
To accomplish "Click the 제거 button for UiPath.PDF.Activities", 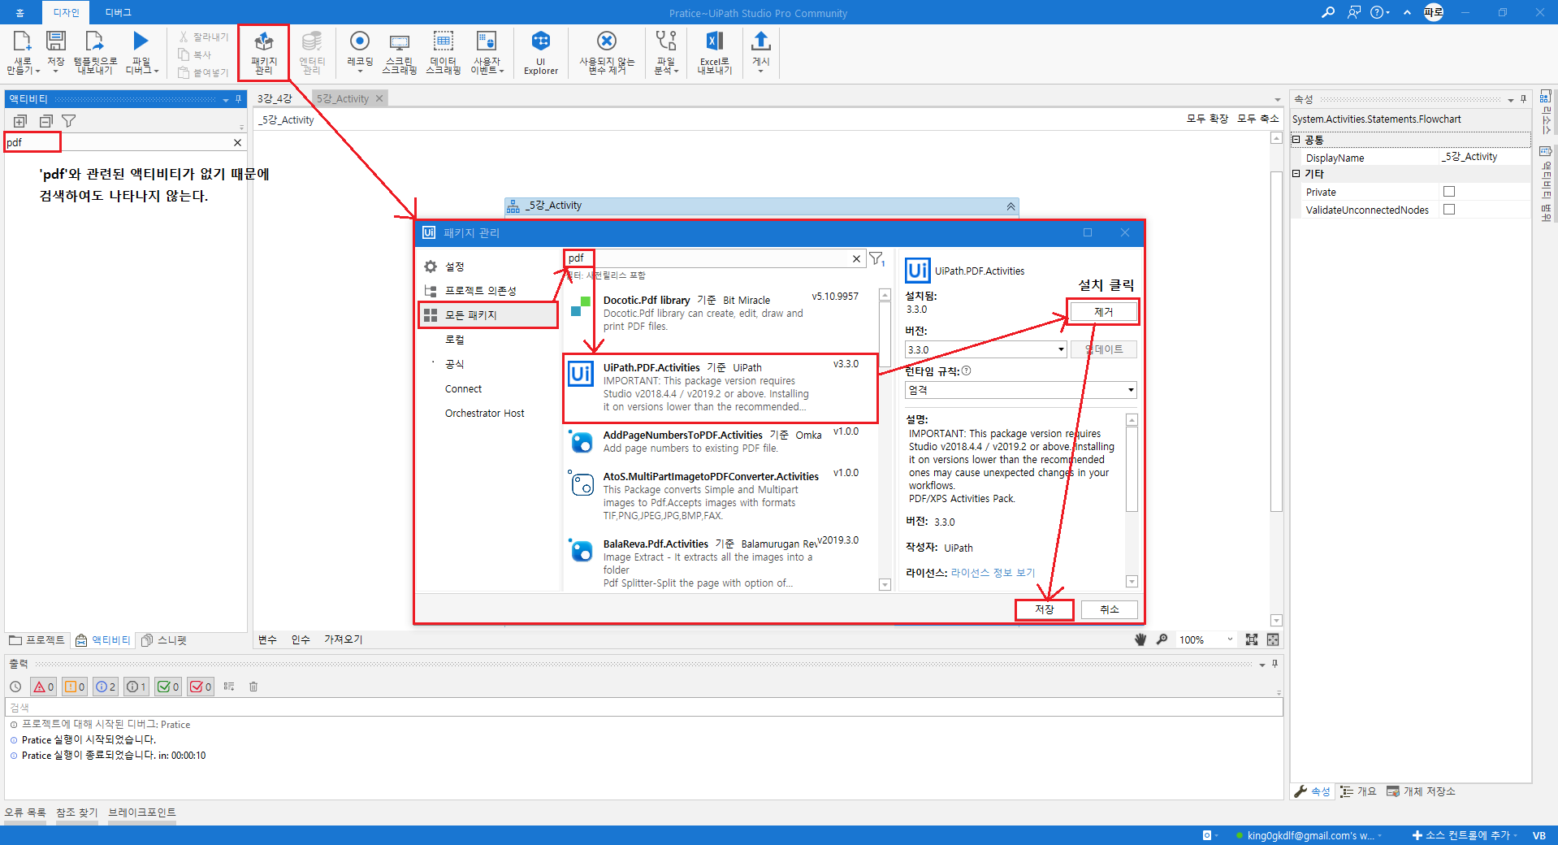I will tap(1103, 312).
